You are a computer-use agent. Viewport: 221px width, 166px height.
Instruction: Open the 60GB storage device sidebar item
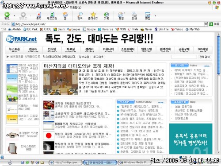coord(23,148)
